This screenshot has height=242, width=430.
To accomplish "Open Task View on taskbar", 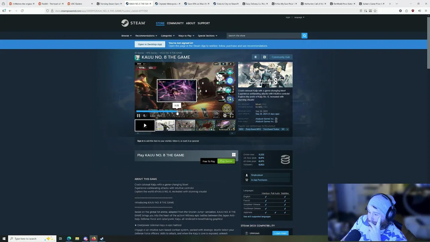I will click(x=60, y=239).
